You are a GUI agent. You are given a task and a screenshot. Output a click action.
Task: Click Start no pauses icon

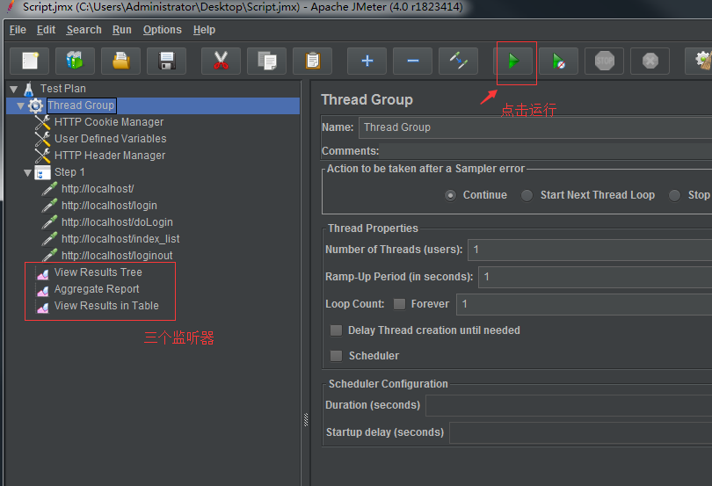coord(559,61)
